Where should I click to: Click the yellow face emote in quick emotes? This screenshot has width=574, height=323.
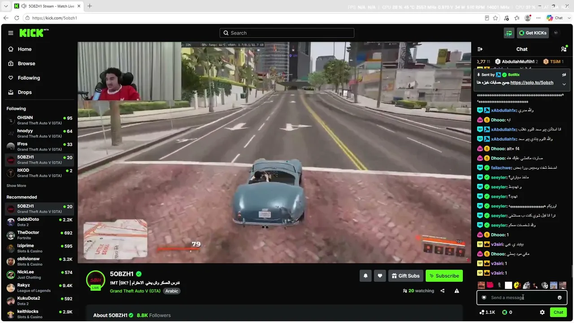tap(517, 285)
